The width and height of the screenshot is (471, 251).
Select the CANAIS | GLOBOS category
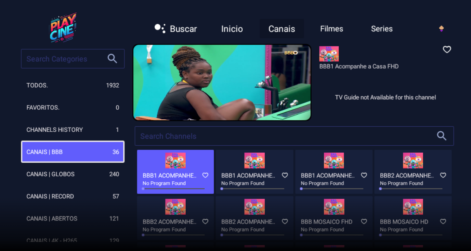(x=72, y=174)
